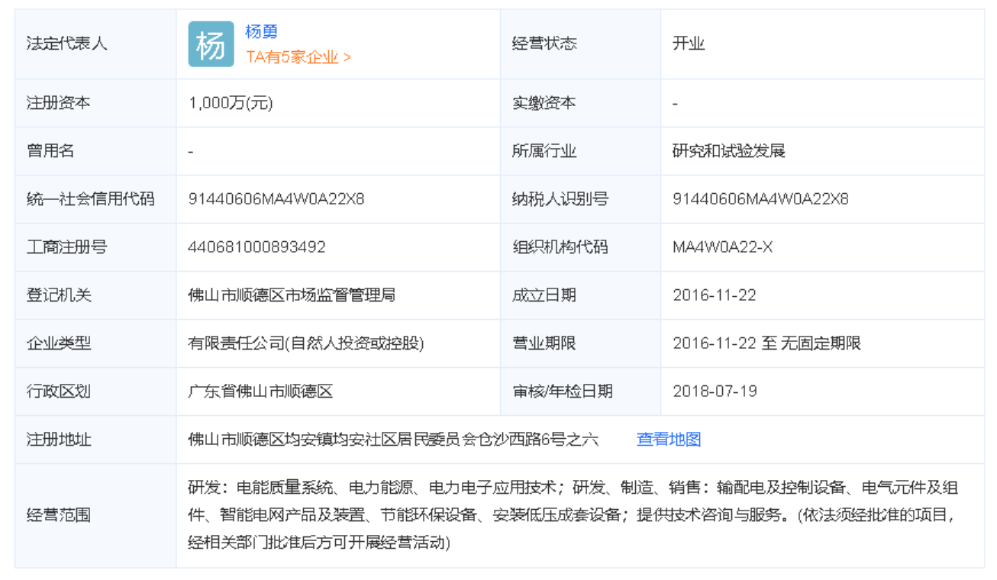Select the 开业 business status value
The height and width of the screenshot is (580, 997).
point(688,43)
